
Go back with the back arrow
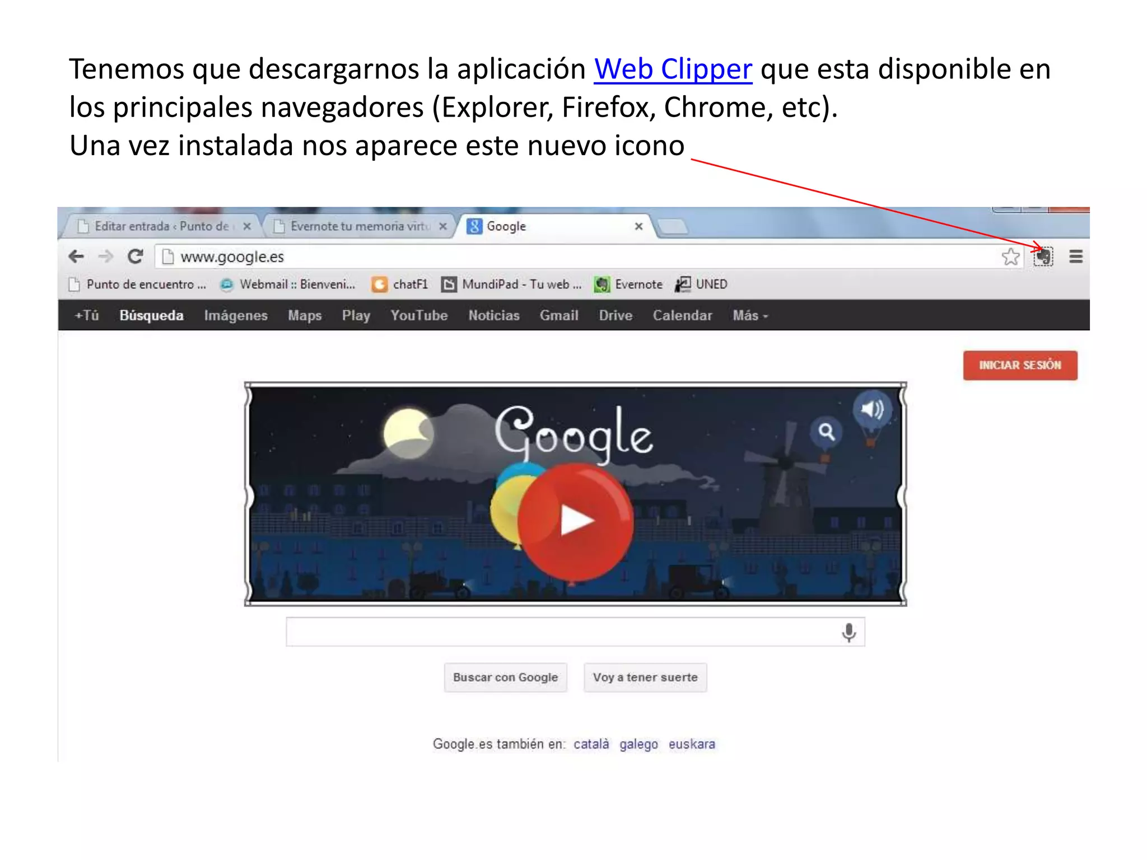pyautogui.click(x=76, y=257)
